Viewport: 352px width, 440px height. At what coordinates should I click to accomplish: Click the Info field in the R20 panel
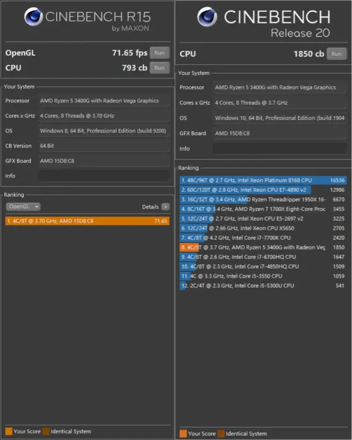click(279, 149)
